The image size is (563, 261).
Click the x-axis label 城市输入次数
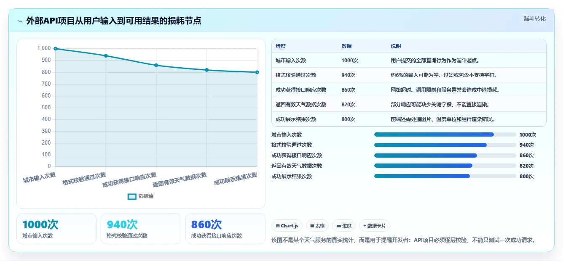coord(39,178)
